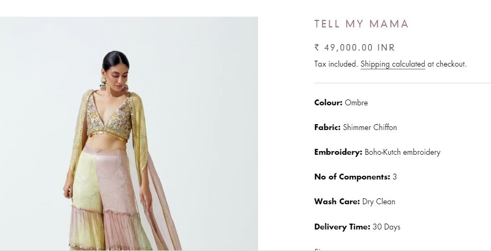Click the product photo of the model
This screenshot has width=491, height=251.
pos(129,133)
